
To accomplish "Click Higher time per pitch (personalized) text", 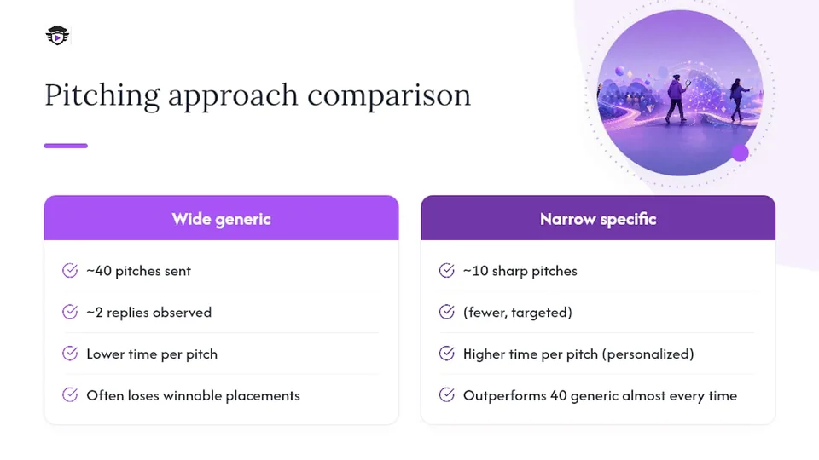I will [x=578, y=354].
